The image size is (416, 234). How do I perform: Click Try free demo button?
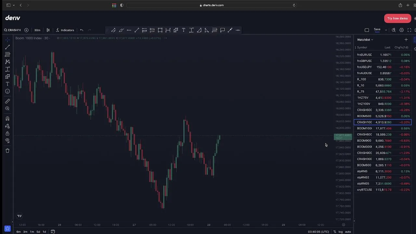[x=397, y=19]
